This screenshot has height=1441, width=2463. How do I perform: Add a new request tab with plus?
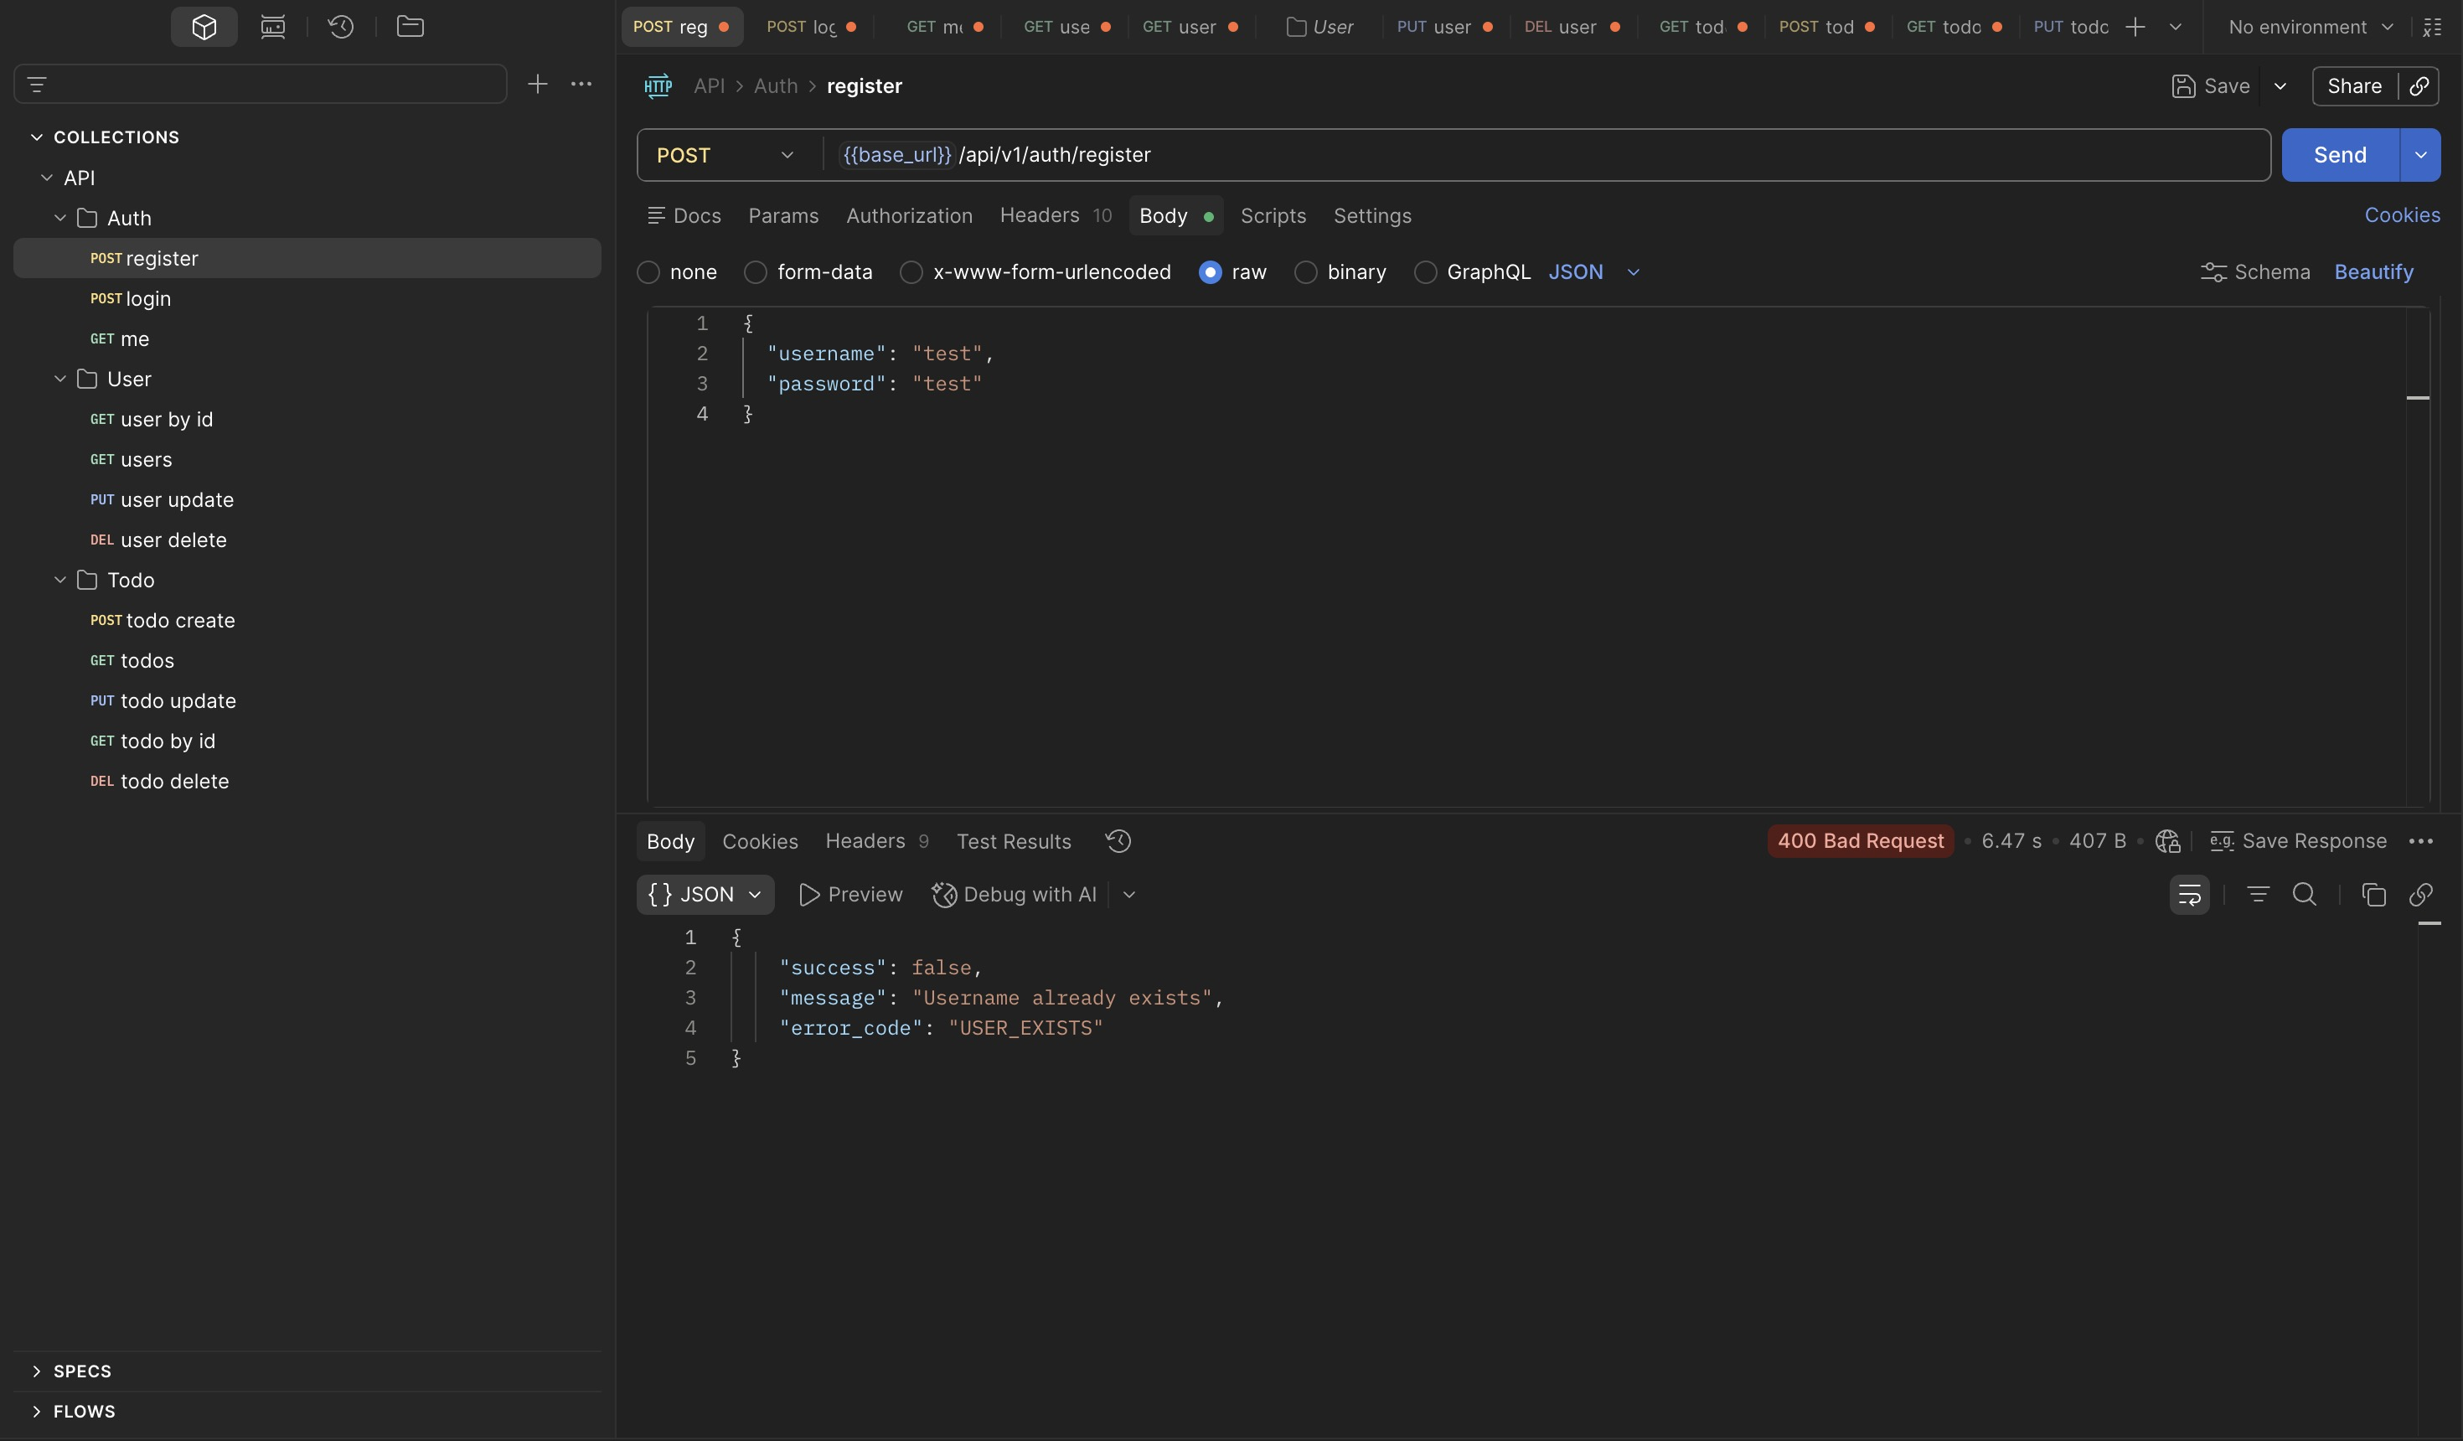[2135, 27]
